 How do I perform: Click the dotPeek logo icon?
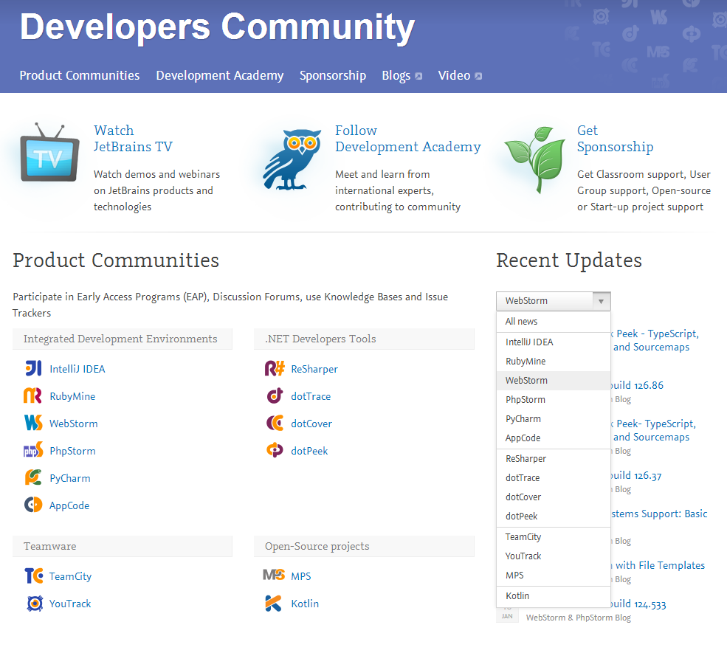[x=275, y=450]
